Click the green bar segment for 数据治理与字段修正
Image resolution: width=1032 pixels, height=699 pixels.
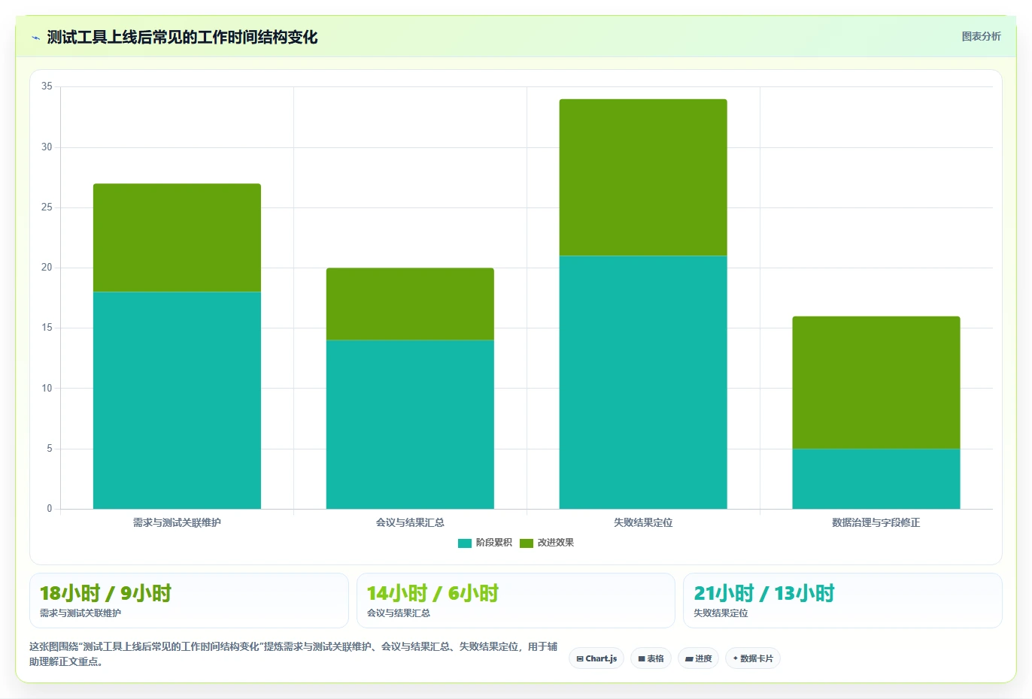pos(876,383)
